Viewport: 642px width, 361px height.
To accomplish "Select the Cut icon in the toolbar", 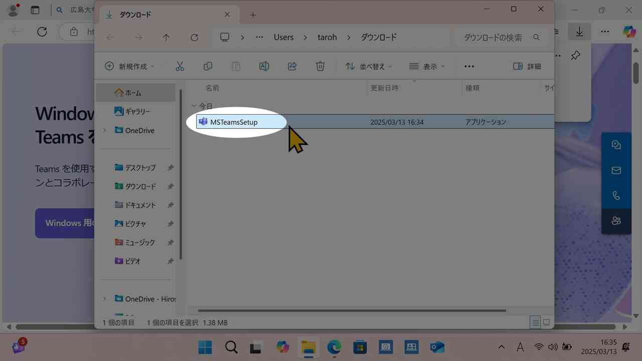I will click(180, 66).
